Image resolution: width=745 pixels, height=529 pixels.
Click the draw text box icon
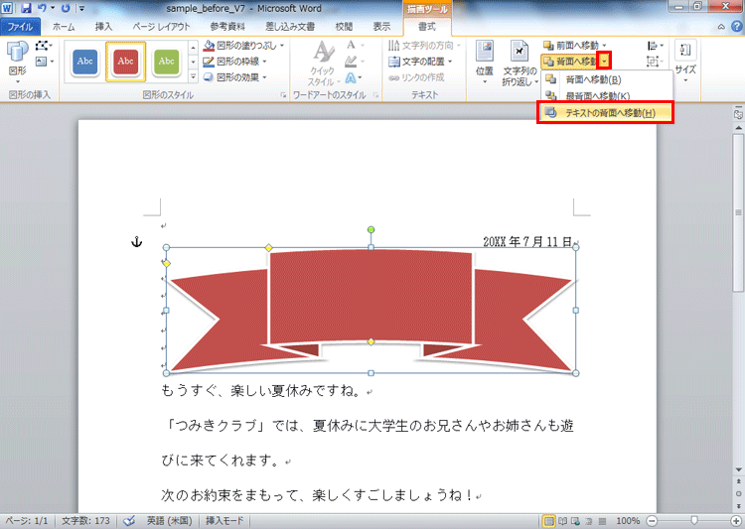[x=44, y=62]
